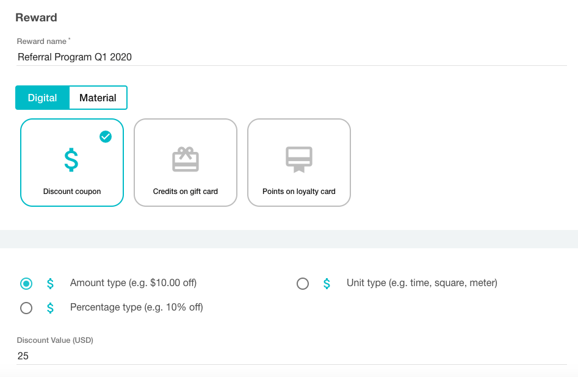
Task: Select the Amount type radio button
Action: point(26,284)
